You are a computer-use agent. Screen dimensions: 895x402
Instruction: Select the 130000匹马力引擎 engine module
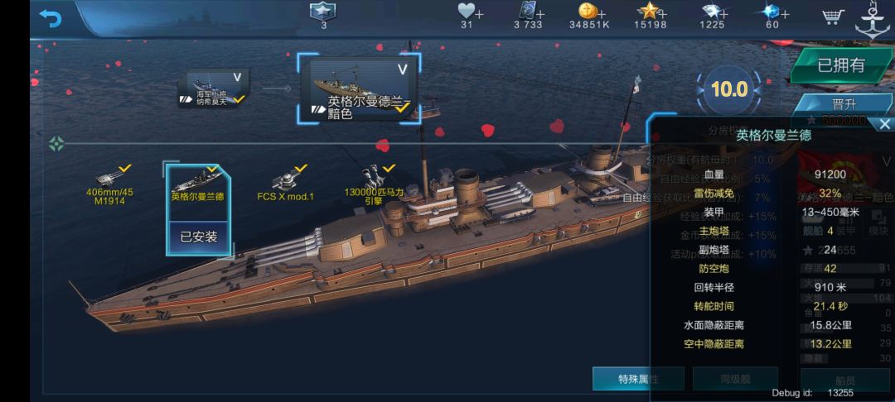point(374,185)
